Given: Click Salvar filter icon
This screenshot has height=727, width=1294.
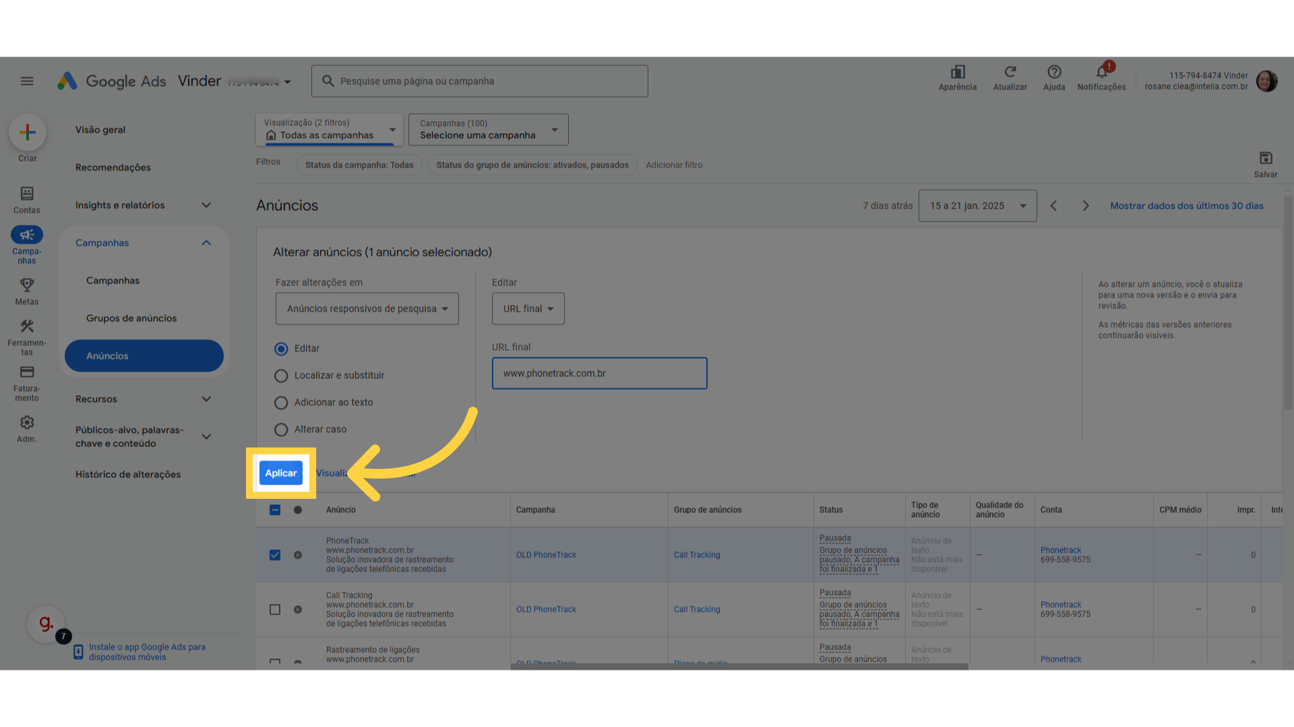Looking at the screenshot, I should tap(1266, 158).
